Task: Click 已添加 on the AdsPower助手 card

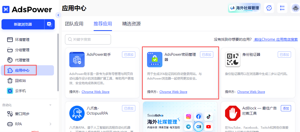Action: click(x=129, y=54)
